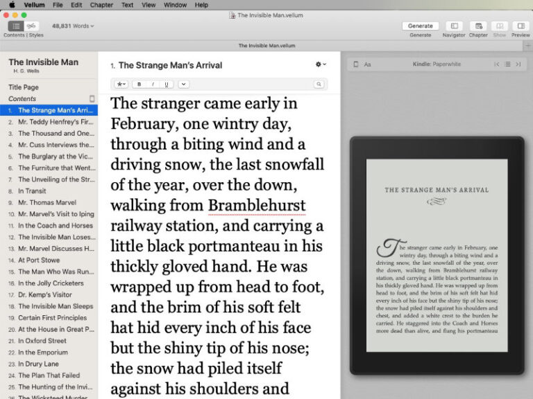
Task: Open the Edit menu
Action: click(x=76, y=5)
